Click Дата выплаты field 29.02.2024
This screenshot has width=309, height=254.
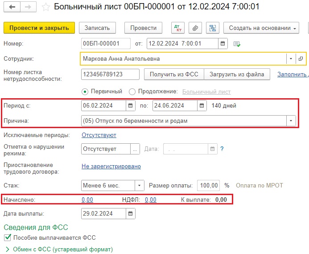pos(103,213)
